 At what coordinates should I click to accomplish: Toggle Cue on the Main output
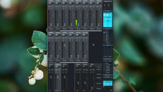[93, 70]
